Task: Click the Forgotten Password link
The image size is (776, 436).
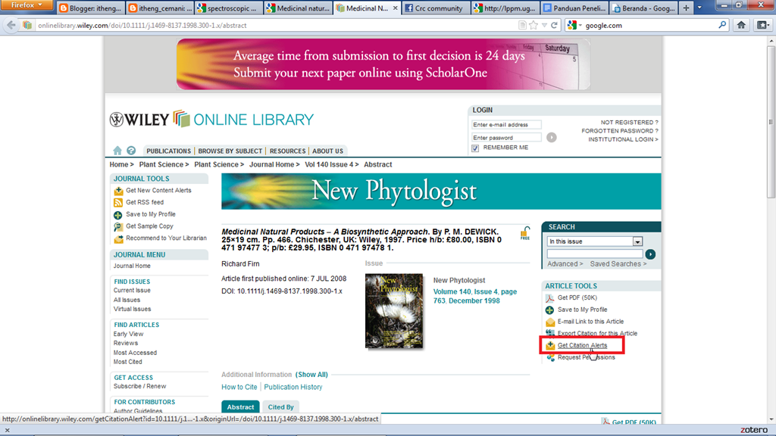Action: coord(620,131)
